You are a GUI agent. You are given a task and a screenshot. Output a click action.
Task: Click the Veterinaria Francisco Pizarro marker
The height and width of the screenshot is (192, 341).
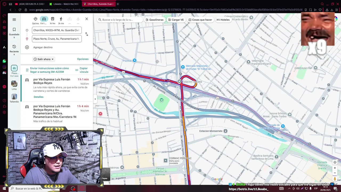click(249, 62)
